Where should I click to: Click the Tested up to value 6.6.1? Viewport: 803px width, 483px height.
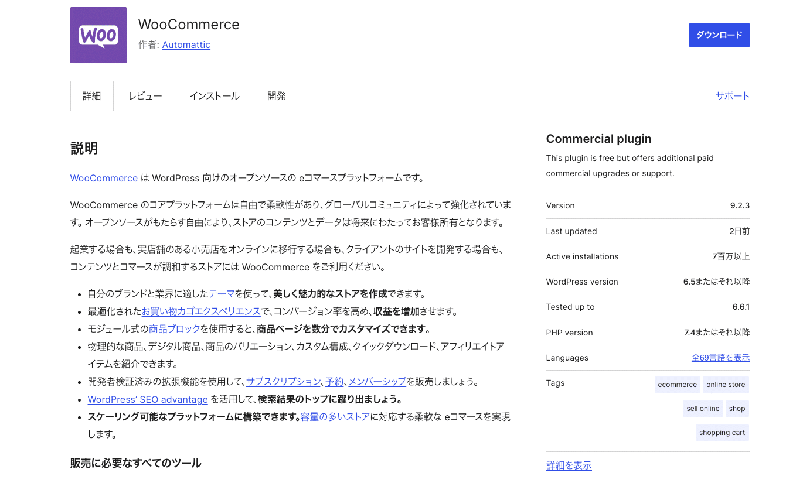pos(741,307)
